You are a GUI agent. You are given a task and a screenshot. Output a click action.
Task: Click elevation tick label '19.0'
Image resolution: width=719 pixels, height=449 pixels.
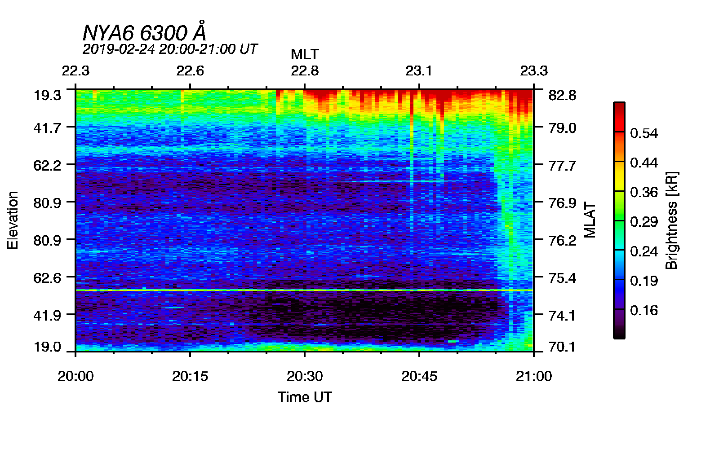pyautogui.click(x=47, y=347)
